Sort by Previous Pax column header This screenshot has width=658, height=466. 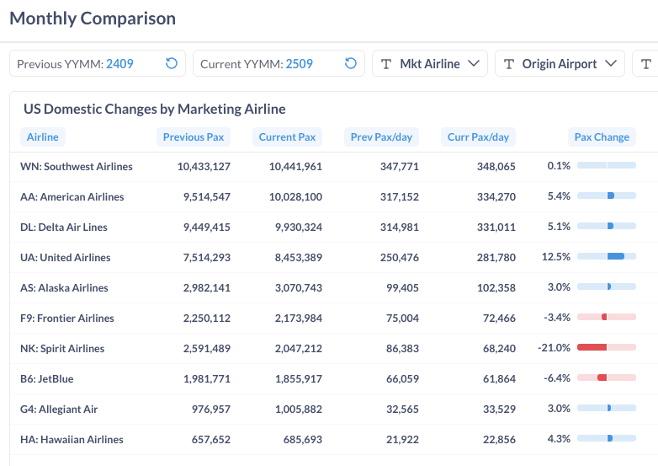(194, 137)
